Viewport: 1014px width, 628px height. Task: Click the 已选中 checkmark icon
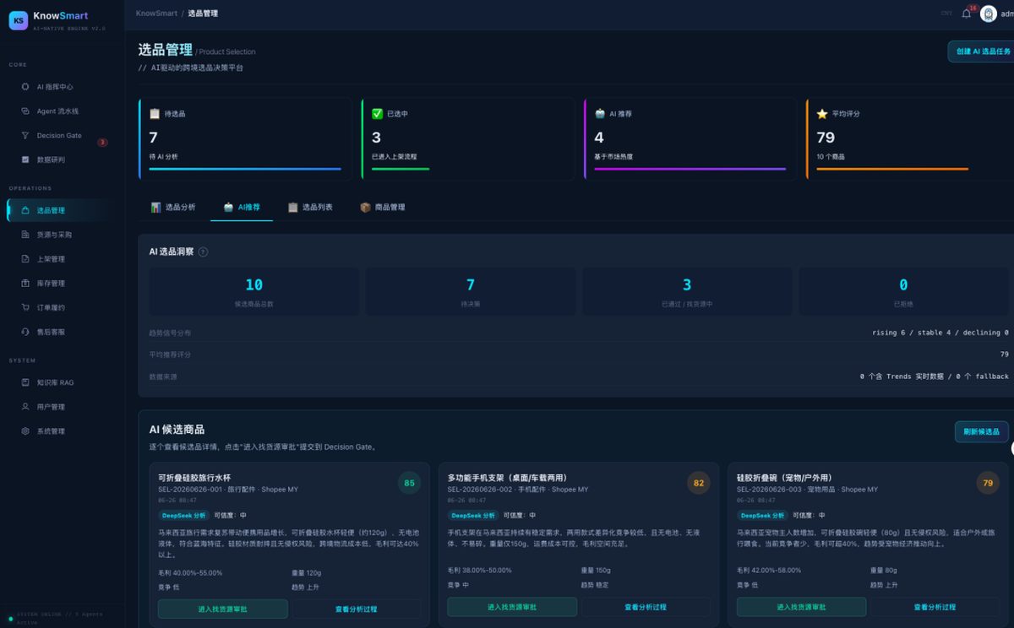[377, 113]
